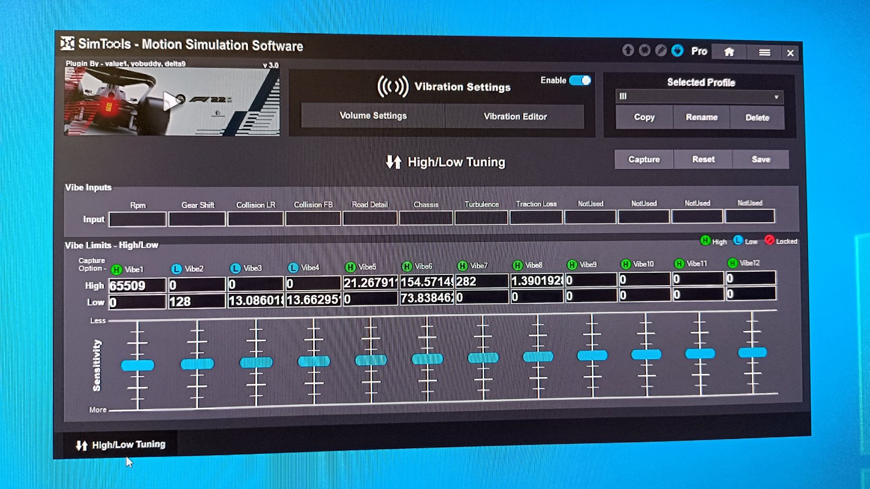Click the Vibe3 sensitivity slider handle
The width and height of the screenshot is (870, 489).
click(x=256, y=362)
